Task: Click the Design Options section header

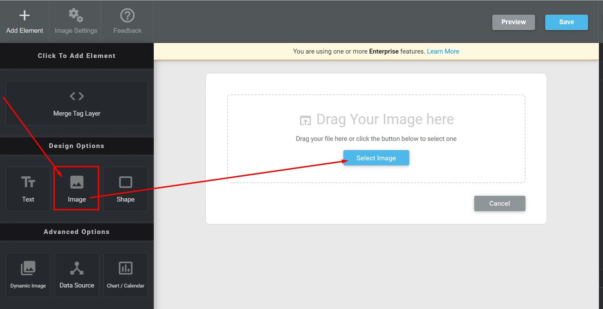Action: pos(77,146)
